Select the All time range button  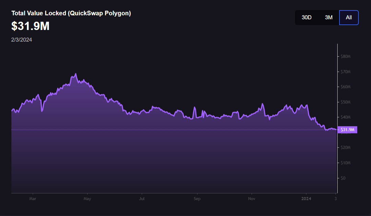[349, 17]
